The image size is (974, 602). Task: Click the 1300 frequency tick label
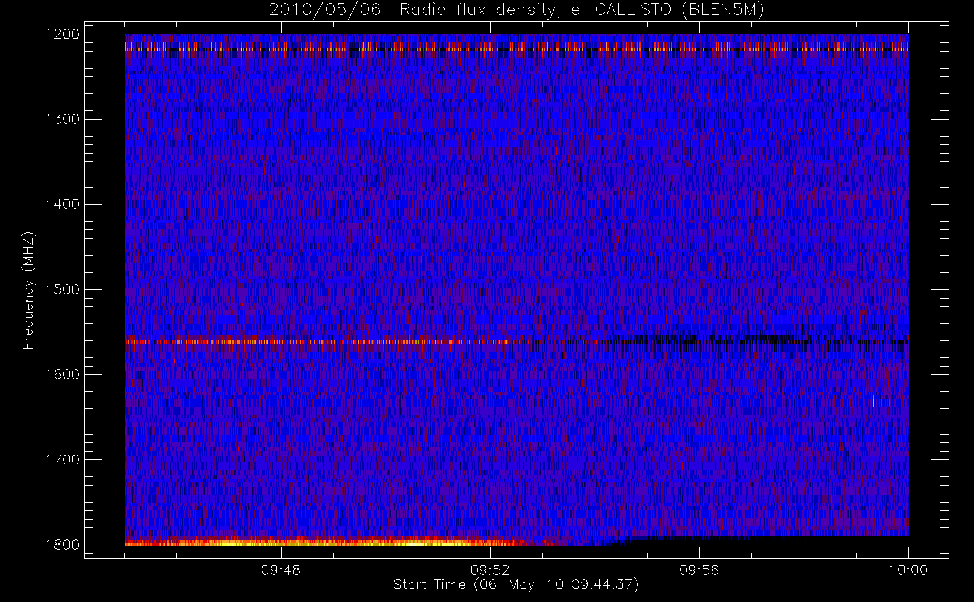click(x=63, y=119)
